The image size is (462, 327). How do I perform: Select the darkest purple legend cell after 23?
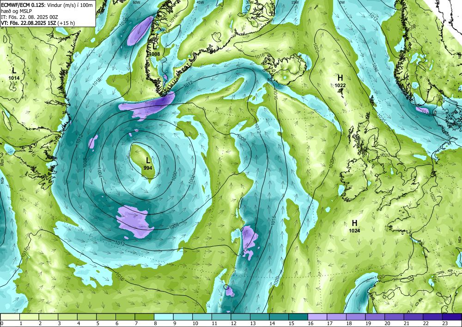(x=452, y=317)
